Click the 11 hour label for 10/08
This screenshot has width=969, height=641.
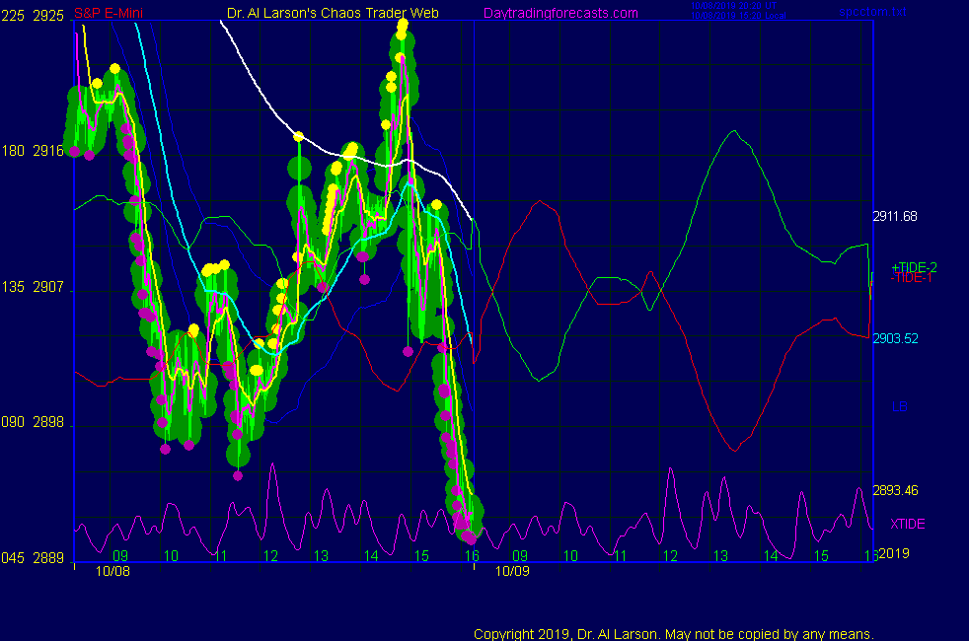click(x=221, y=556)
